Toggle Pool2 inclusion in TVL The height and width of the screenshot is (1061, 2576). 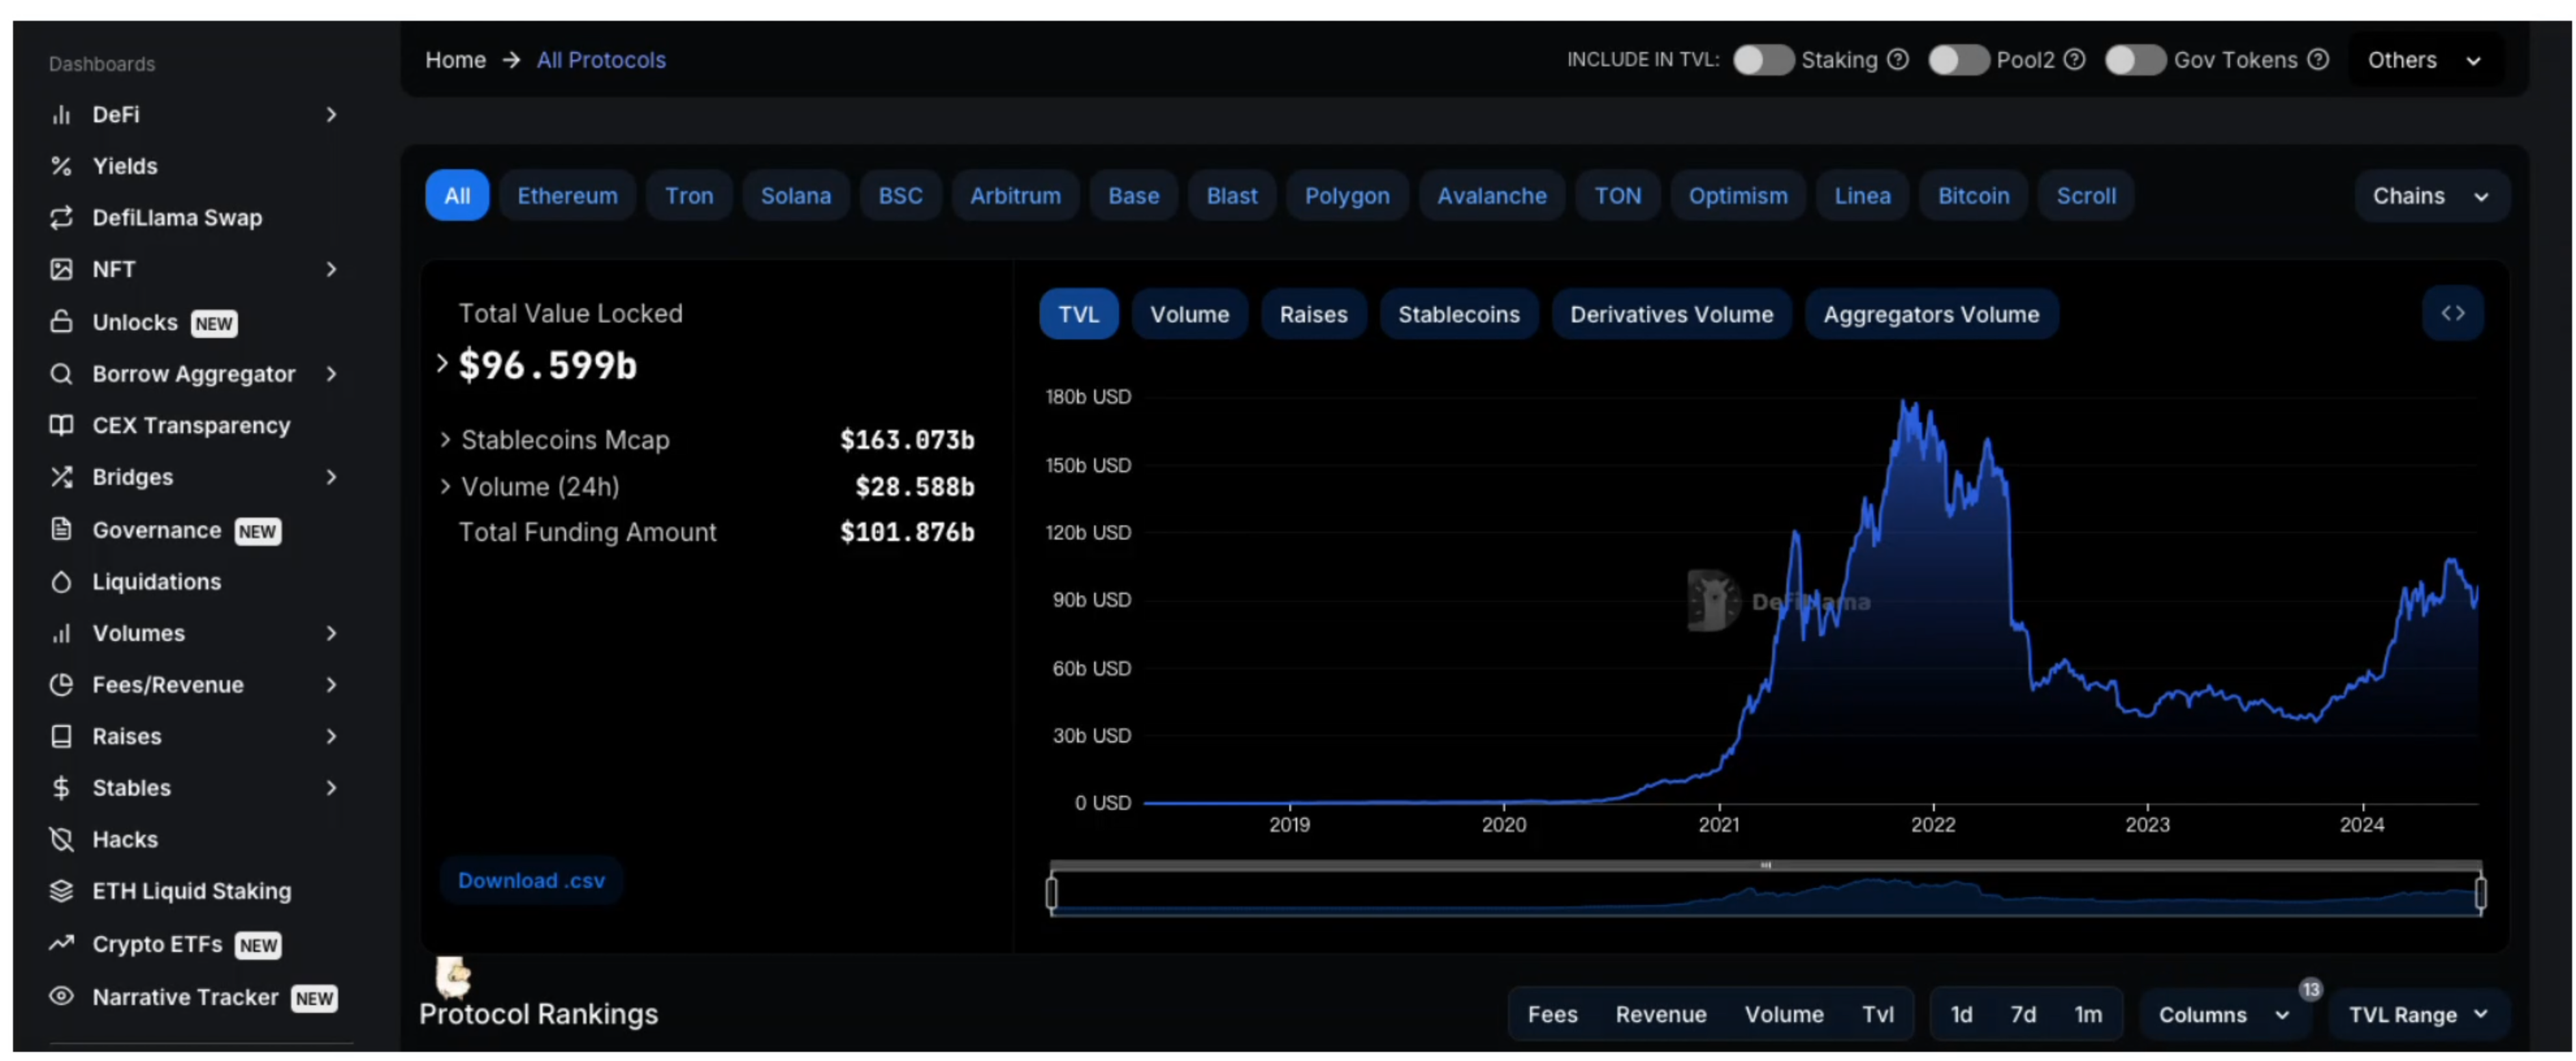[x=1958, y=60]
